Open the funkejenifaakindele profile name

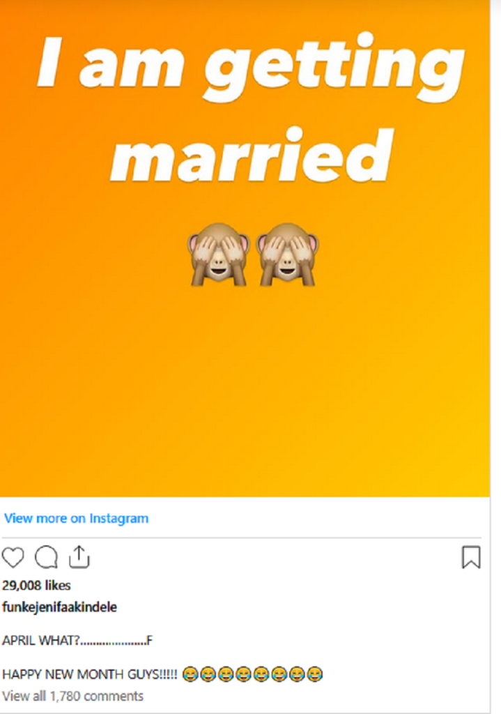point(60,607)
